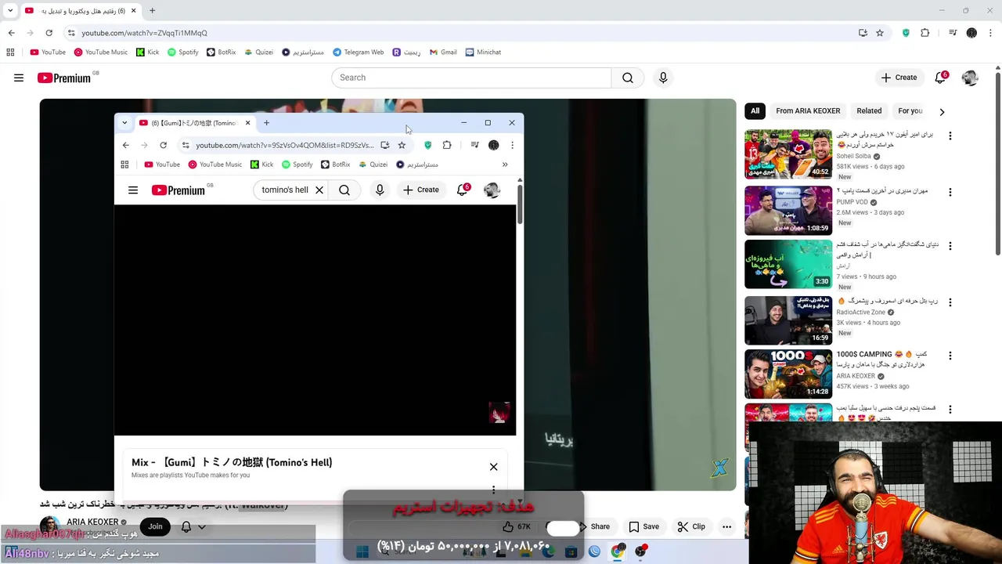Bookmark this page with the main window star

[x=880, y=33]
